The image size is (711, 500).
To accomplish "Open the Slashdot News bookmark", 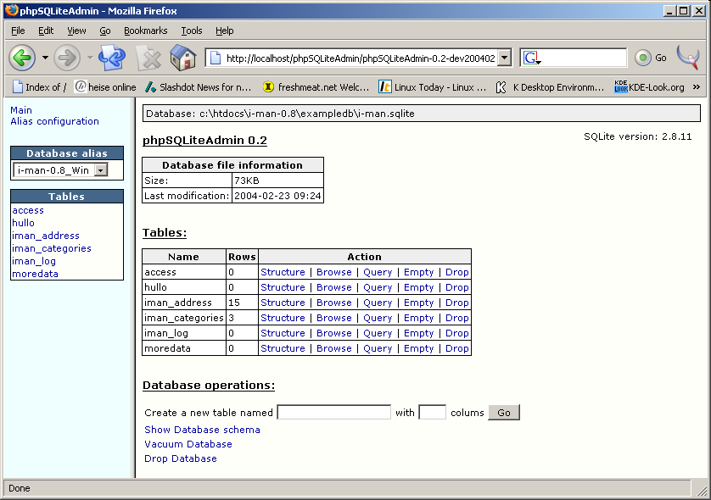I will 199,87.
